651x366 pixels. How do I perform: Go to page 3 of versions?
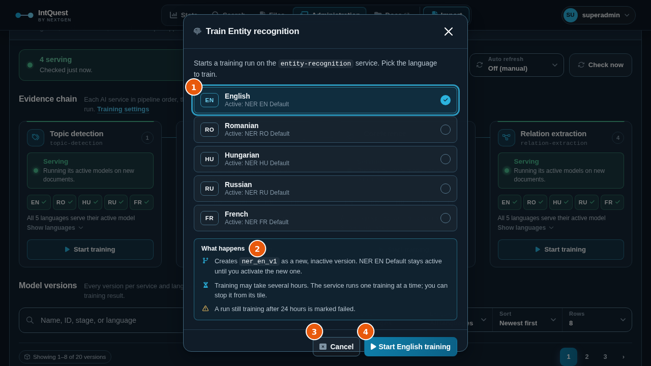click(x=605, y=357)
